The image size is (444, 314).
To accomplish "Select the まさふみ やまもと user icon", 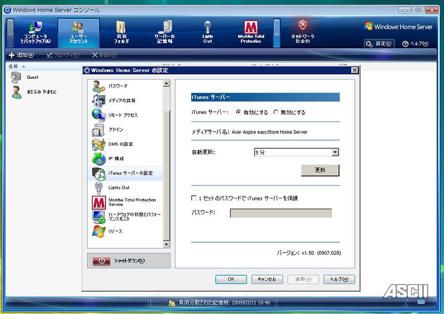I will (17, 92).
